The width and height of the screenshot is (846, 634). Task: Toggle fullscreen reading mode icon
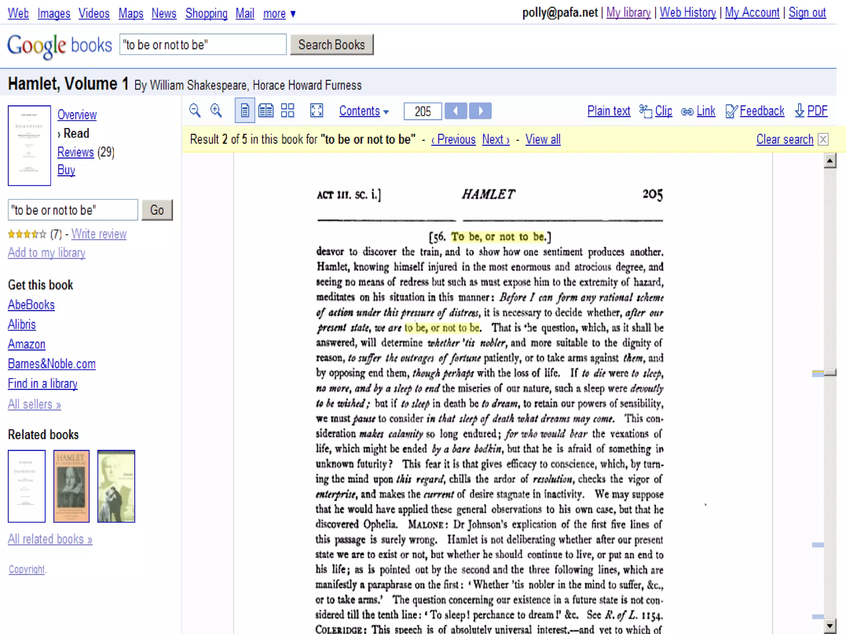click(316, 111)
